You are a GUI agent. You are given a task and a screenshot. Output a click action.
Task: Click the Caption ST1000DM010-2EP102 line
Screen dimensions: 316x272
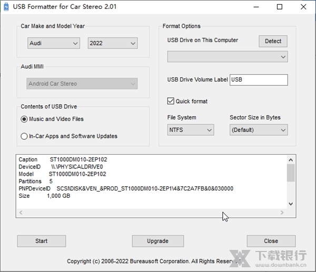63,159
